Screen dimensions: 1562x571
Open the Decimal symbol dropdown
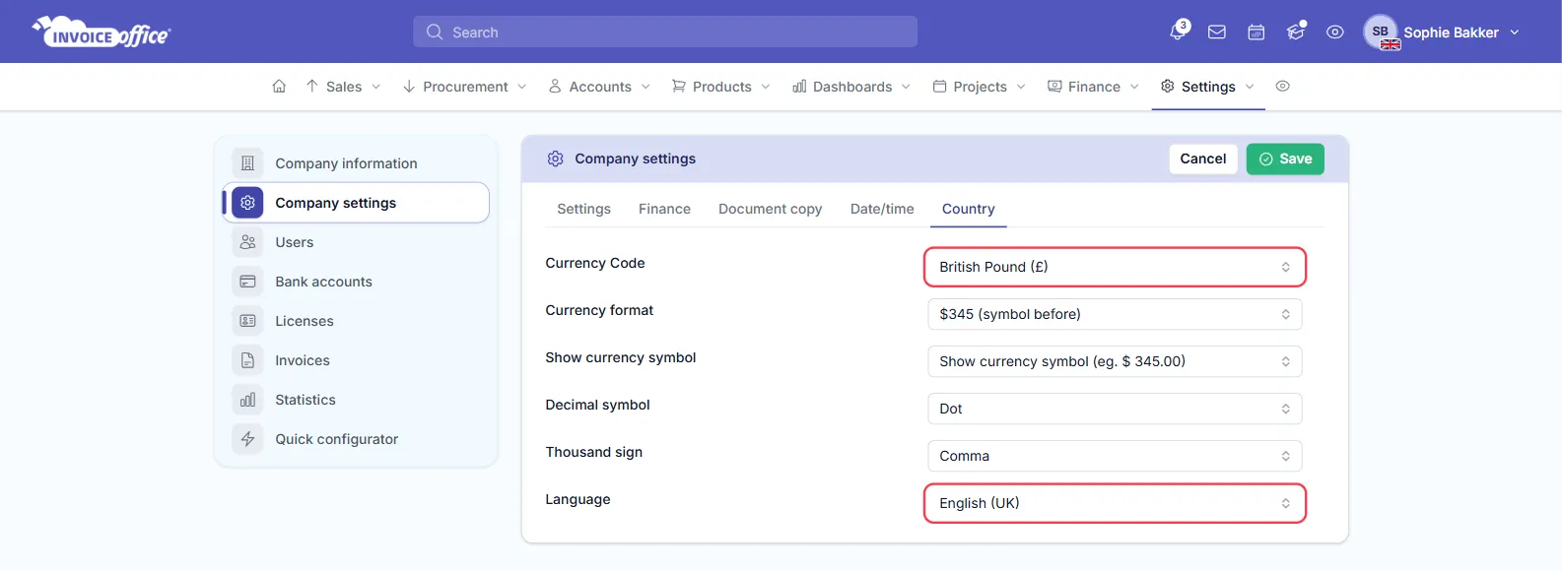(x=1115, y=409)
